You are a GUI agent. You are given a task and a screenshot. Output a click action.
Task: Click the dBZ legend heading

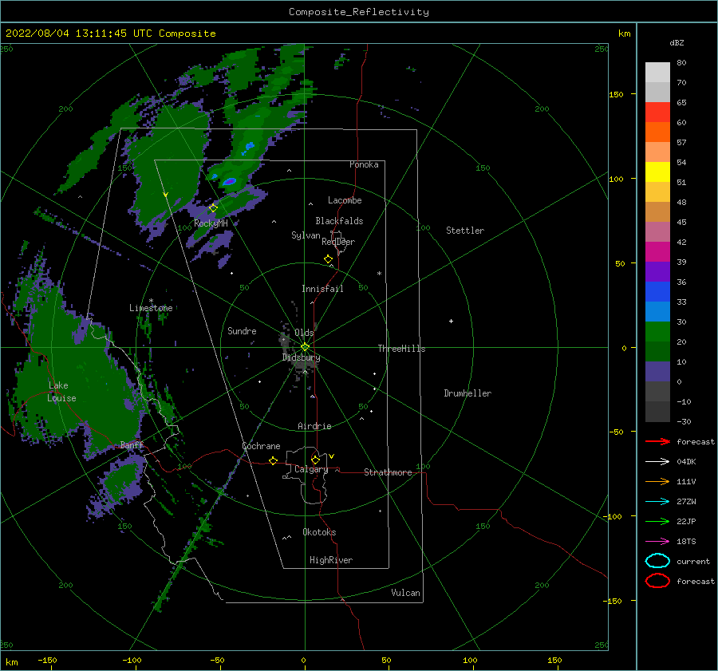click(677, 43)
